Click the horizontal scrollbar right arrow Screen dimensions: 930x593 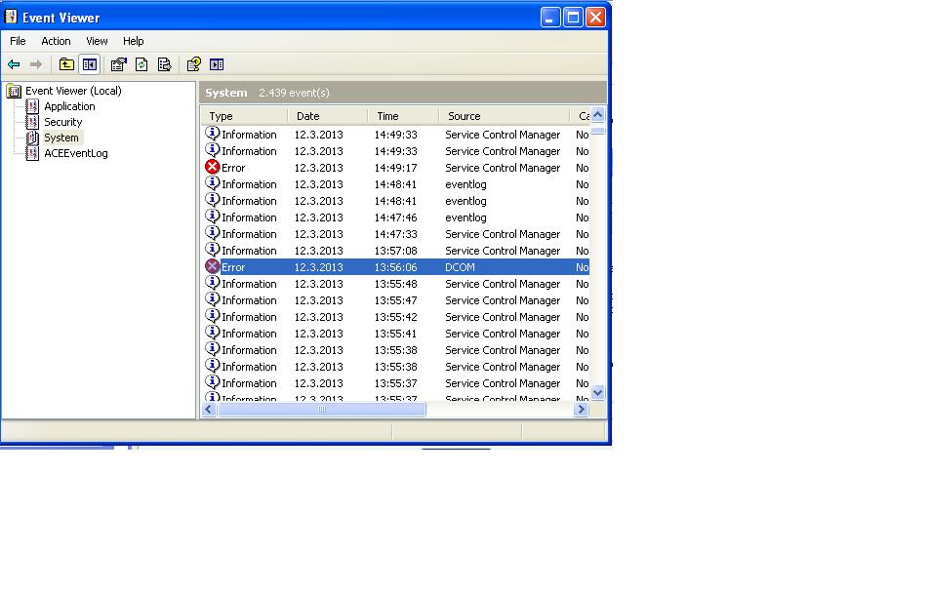coord(582,410)
